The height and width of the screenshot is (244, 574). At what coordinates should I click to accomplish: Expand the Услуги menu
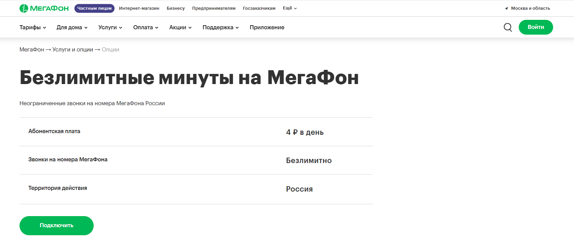110,27
